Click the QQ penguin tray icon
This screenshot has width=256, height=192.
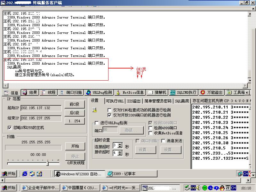coord(221,188)
